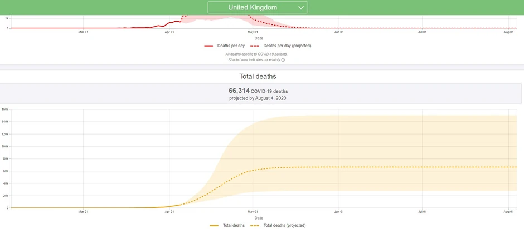The width and height of the screenshot is (524, 229).
Task: Toggle the Deaths per day legend item
Action: coord(231,46)
